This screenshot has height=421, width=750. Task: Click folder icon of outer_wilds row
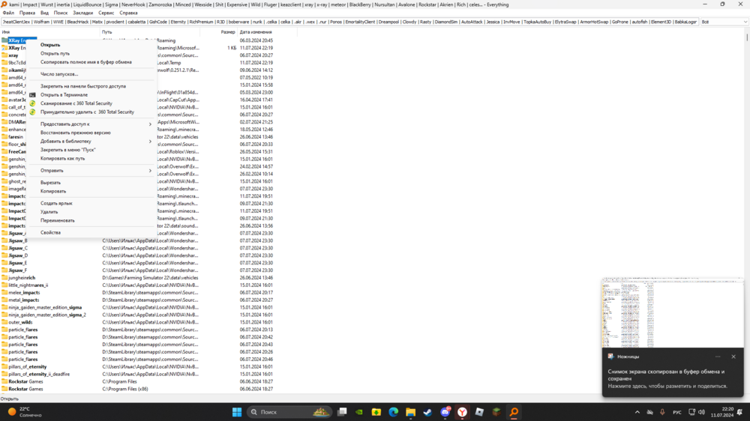[4, 322]
